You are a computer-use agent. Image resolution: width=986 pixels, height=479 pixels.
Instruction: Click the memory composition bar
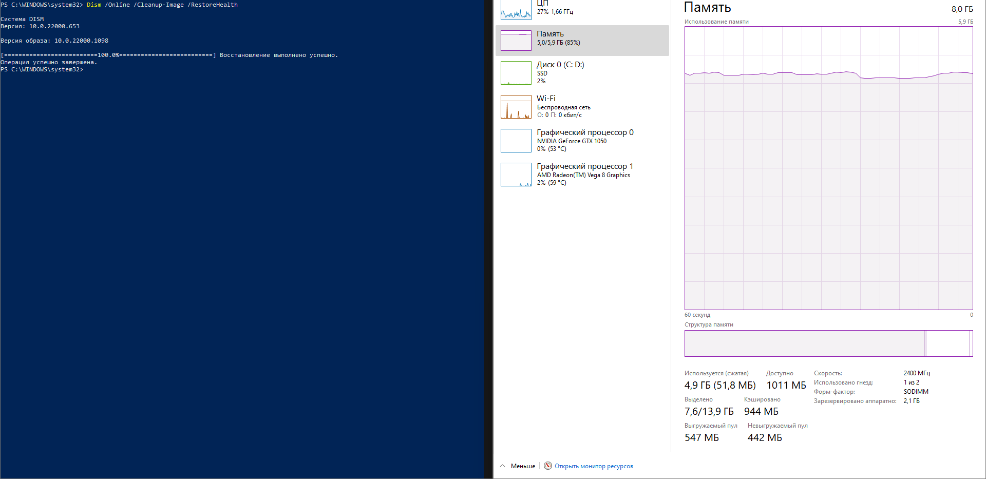click(x=828, y=343)
